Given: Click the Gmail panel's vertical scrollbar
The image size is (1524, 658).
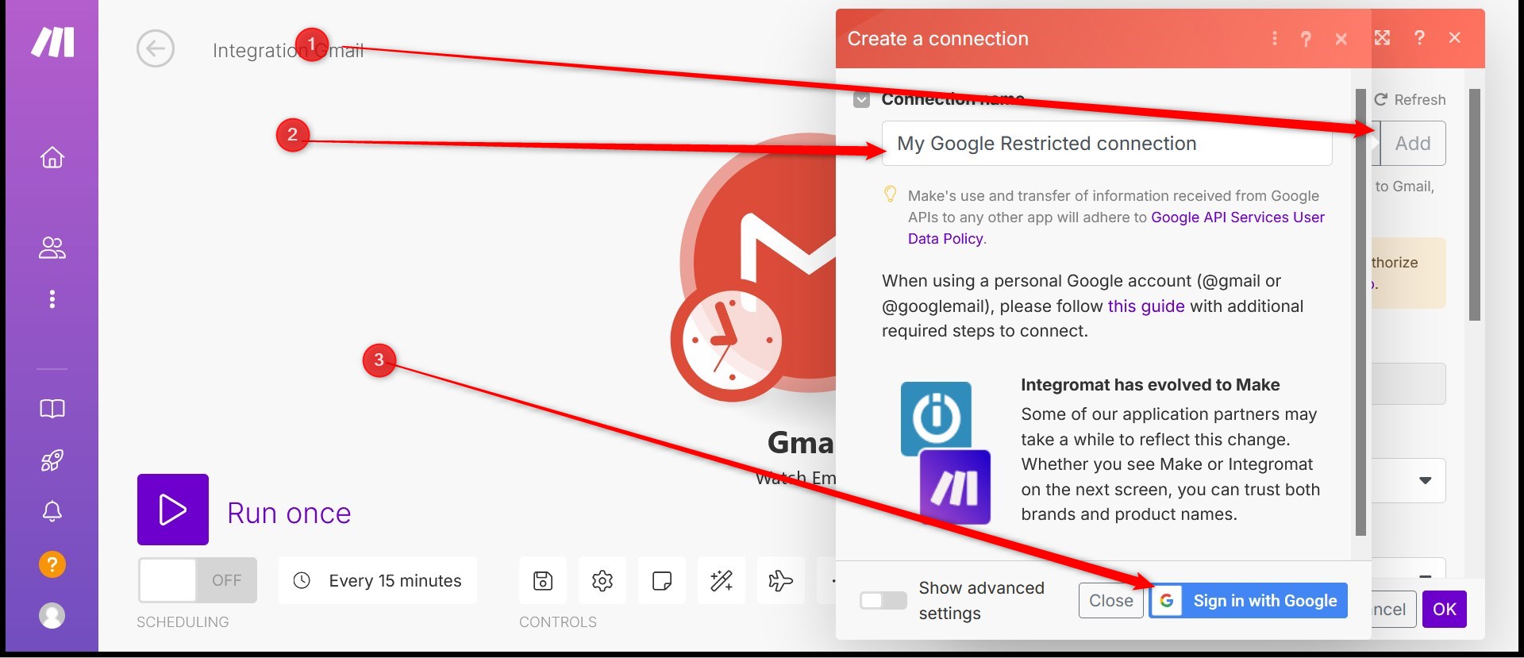Looking at the screenshot, I should coord(1475,205).
